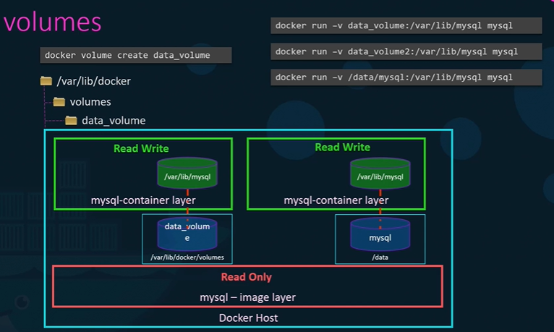The width and height of the screenshot is (554, 332).
Task: Click the data_volume folder icon
Action: coord(71,121)
